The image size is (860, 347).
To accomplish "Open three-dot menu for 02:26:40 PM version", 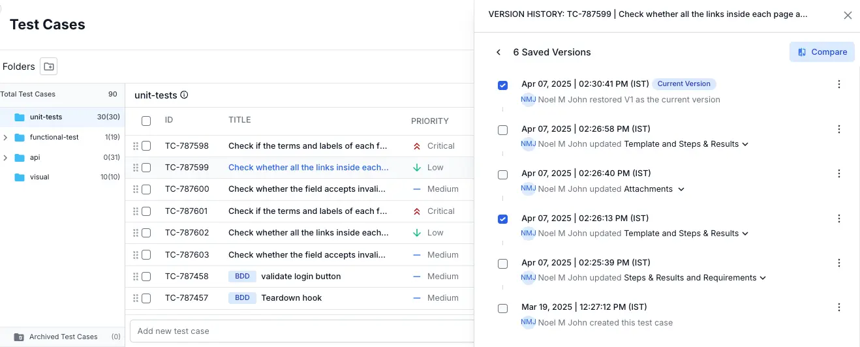I will pos(839,173).
